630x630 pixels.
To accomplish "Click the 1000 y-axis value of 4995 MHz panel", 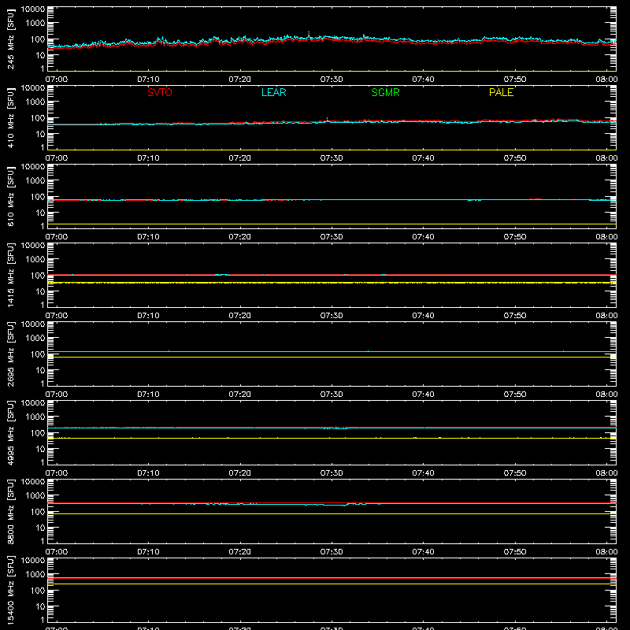I will coord(35,417).
